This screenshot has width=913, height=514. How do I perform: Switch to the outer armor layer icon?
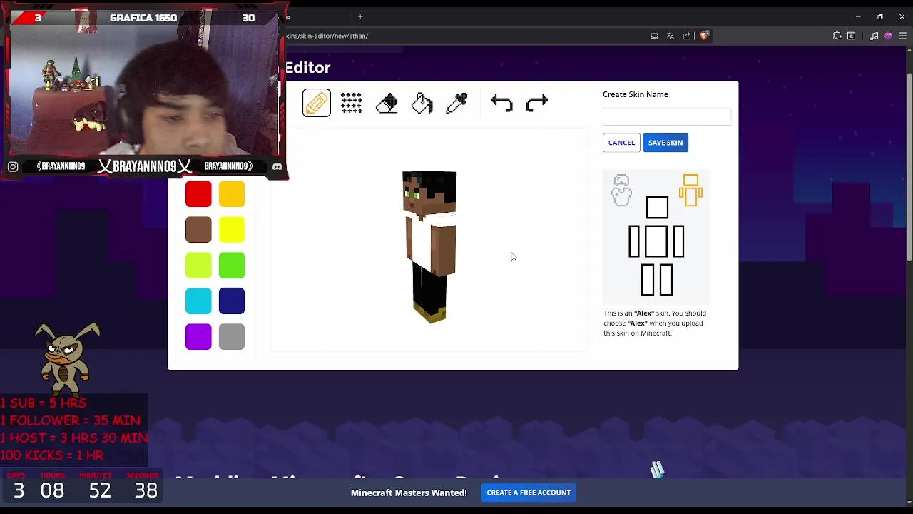point(621,191)
